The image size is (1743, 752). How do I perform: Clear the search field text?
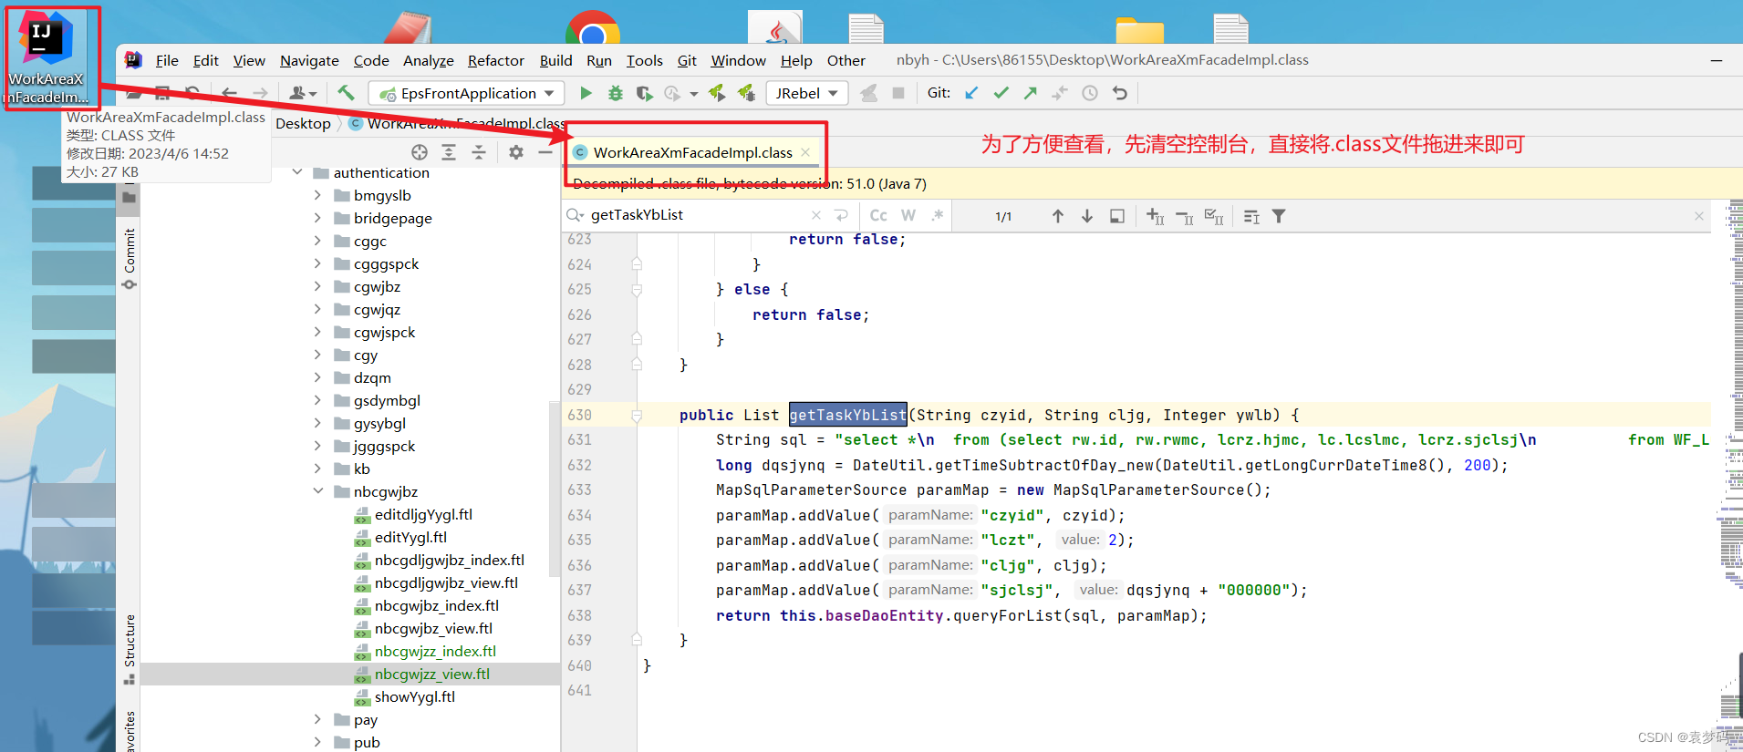(816, 215)
